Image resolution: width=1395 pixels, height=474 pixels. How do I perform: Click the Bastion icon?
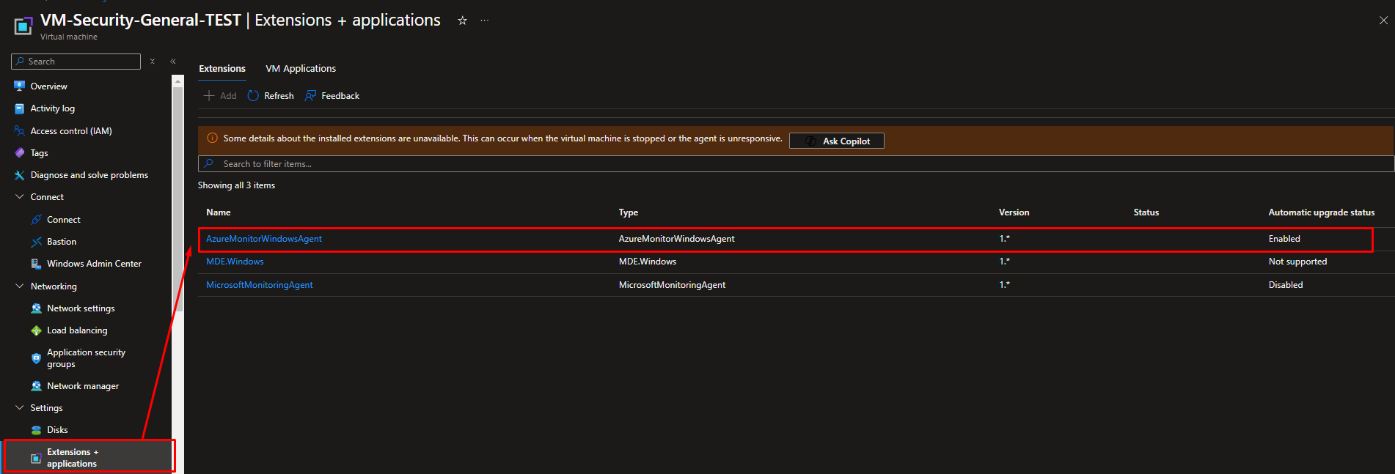(x=36, y=242)
